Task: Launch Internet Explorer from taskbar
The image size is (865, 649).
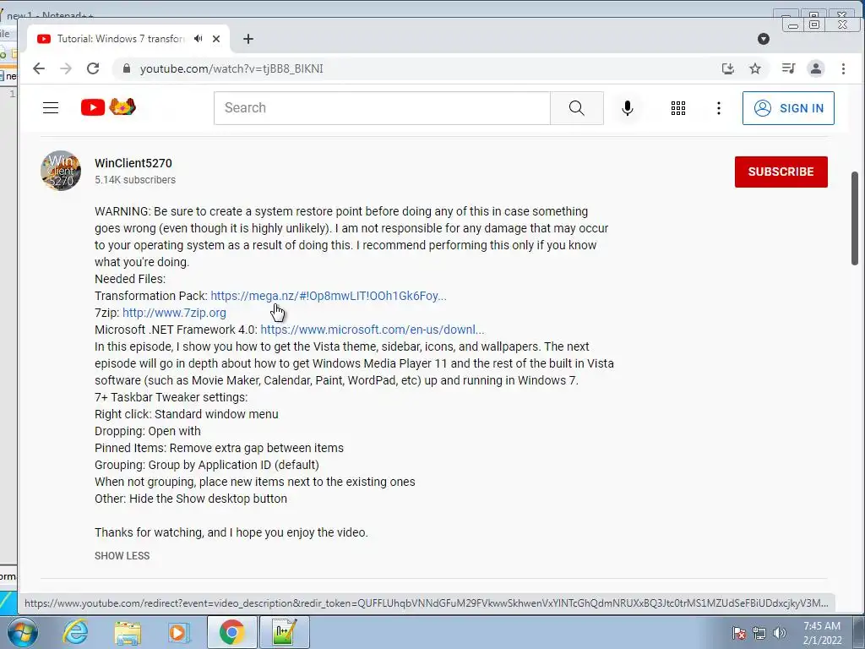Action: tap(75, 632)
